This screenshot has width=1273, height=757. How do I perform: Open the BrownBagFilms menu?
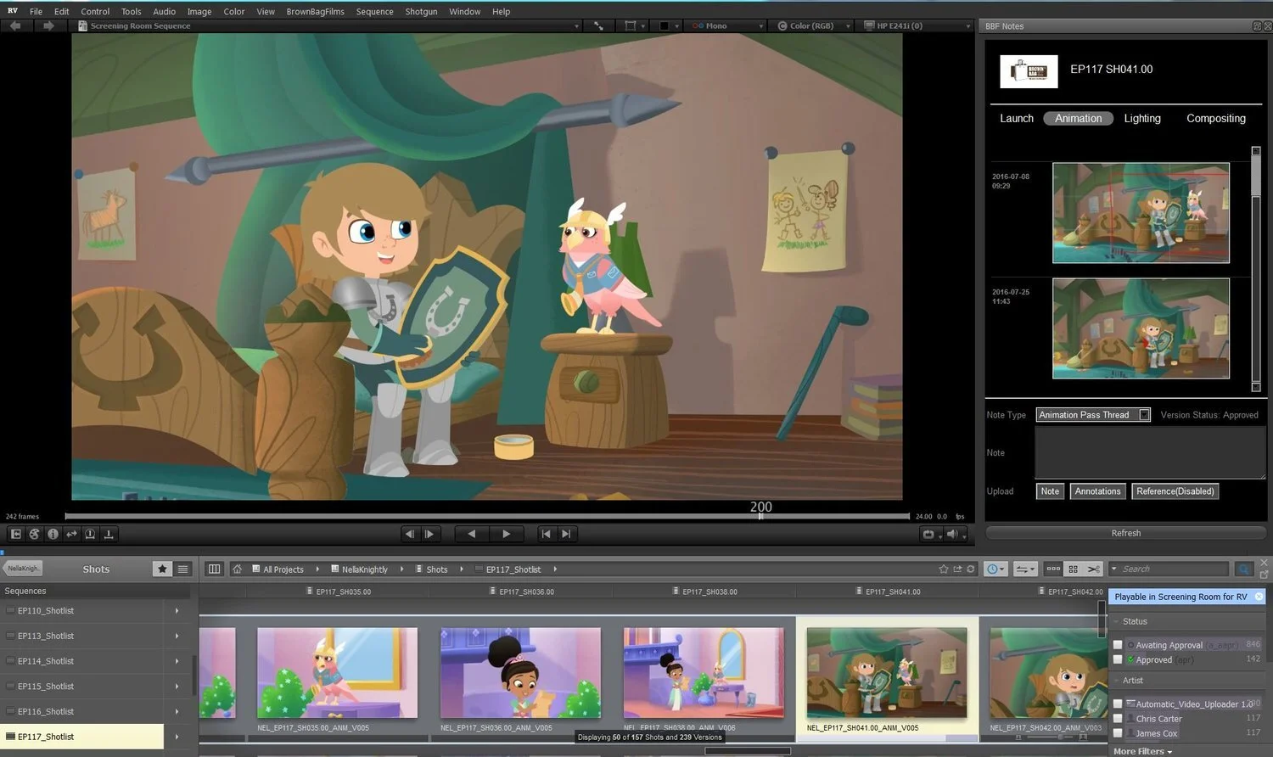pyautogui.click(x=315, y=12)
